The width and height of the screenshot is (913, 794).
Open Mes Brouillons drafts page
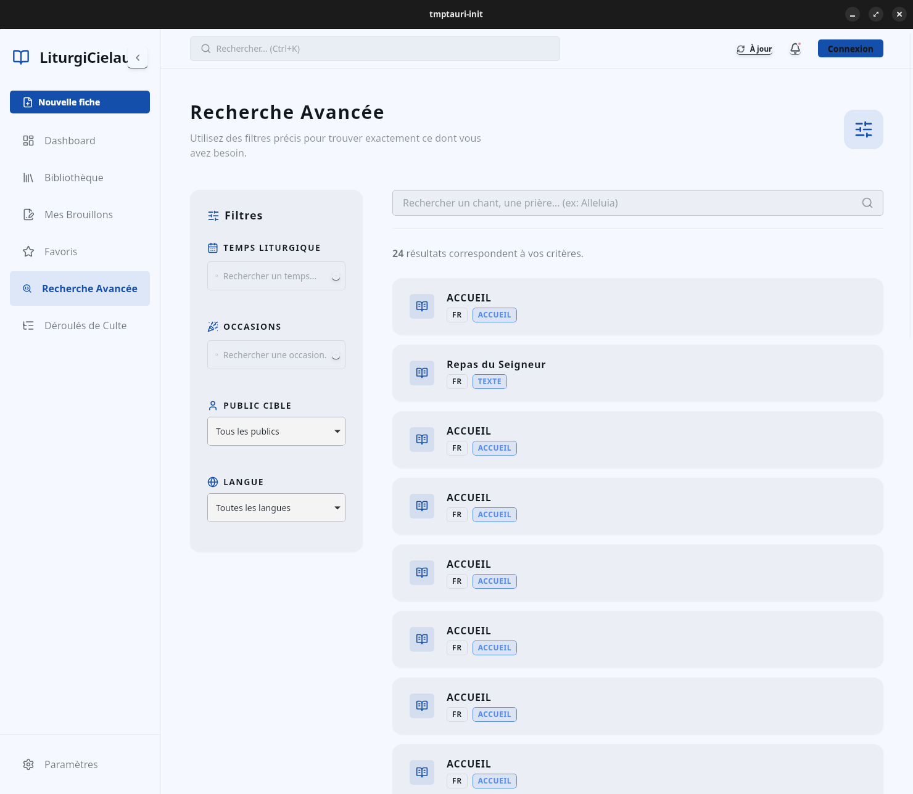(78, 215)
